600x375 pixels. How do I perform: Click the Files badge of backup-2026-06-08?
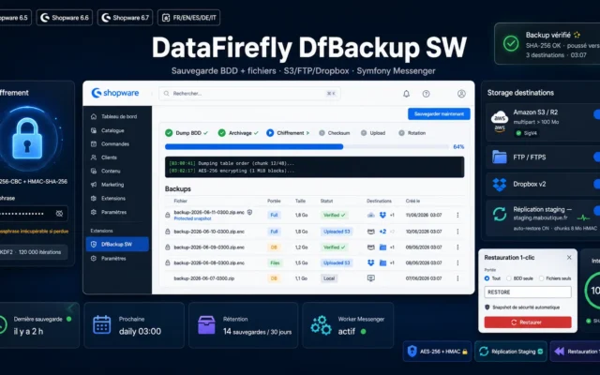(275, 262)
